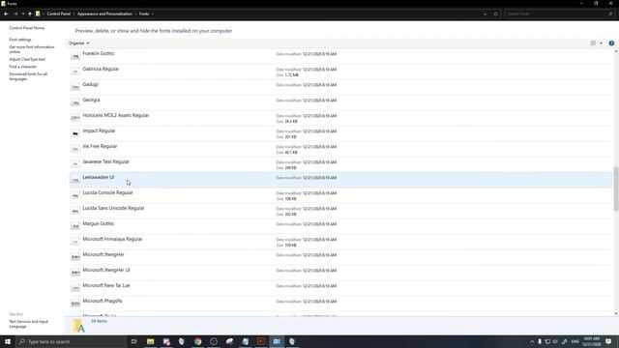The width and height of the screenshot is (619, 348).
Task: Open the Franklin Gothic font icon
Action: pyautogui.click(x=75, y=56)
